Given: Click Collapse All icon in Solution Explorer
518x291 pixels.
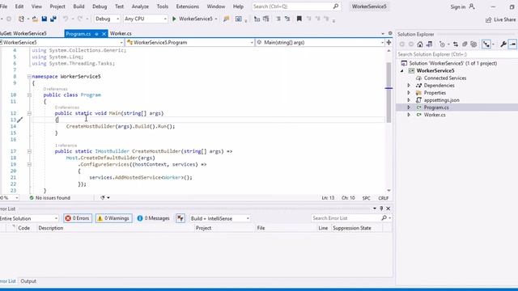Looking at the screenshot, I should tap(465, 44).
